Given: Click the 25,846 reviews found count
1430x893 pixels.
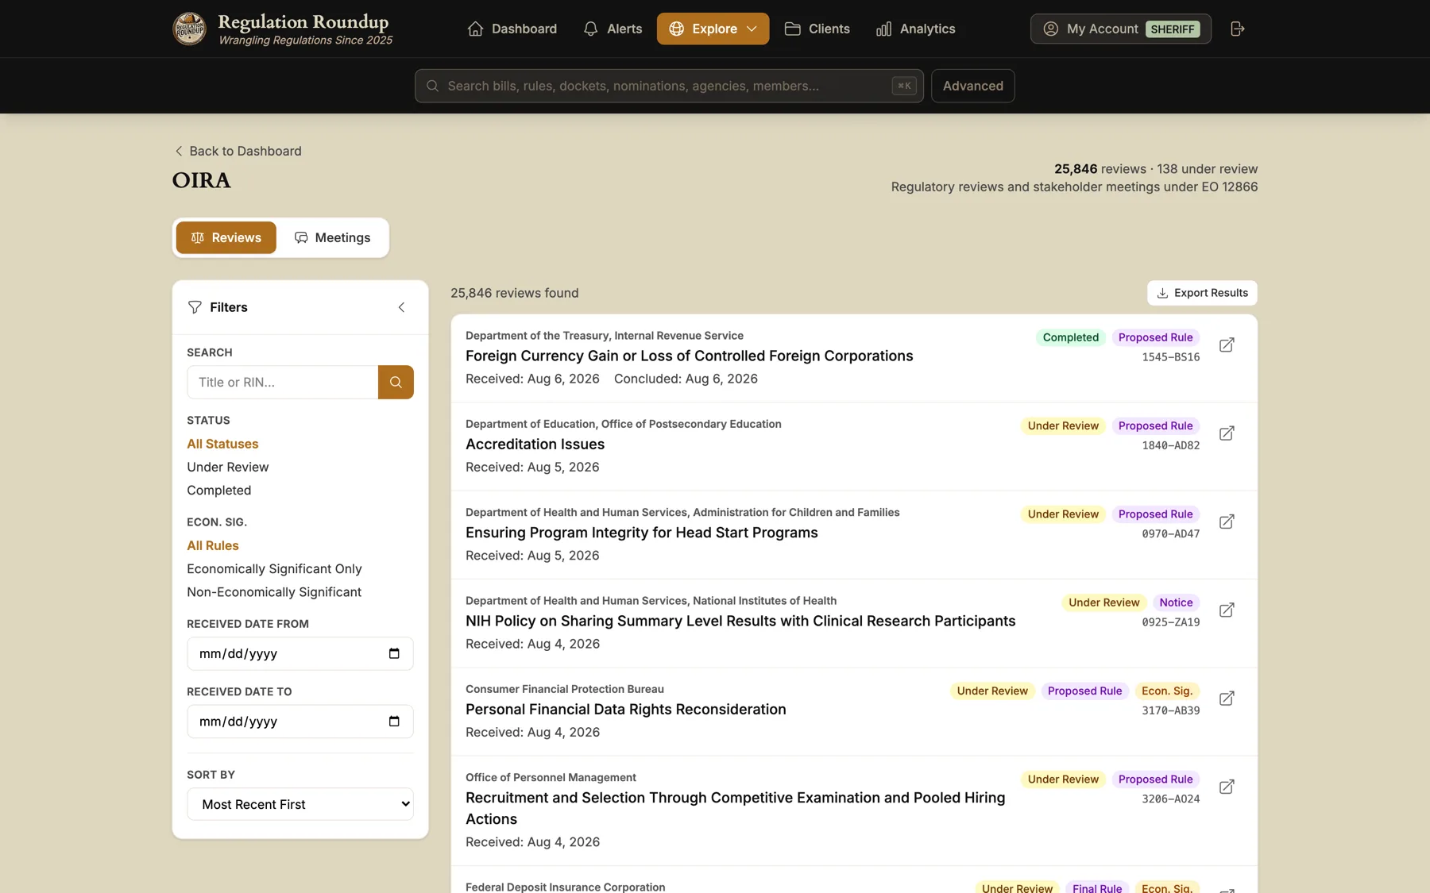Looking at the screenshot, I should click(x=515, y=293).
